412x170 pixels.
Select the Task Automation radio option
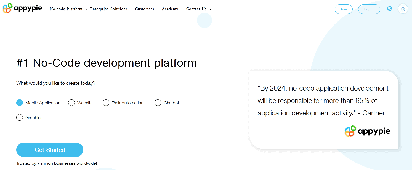[106, 103]
